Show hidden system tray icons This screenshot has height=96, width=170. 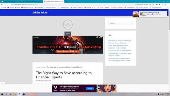[x=156, y=94]
